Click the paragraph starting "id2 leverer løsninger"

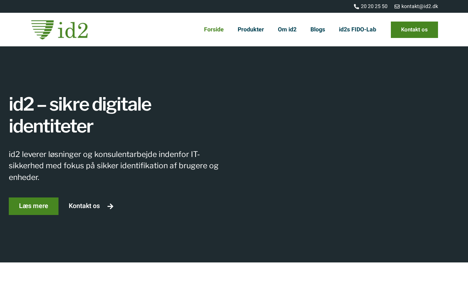[114, 166]
